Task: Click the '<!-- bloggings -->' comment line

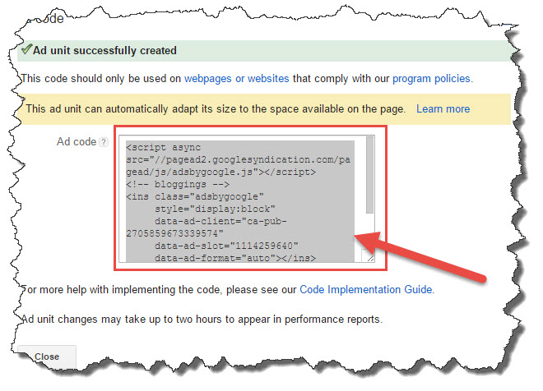Action: pyautogui.click(x=178, y=184)
